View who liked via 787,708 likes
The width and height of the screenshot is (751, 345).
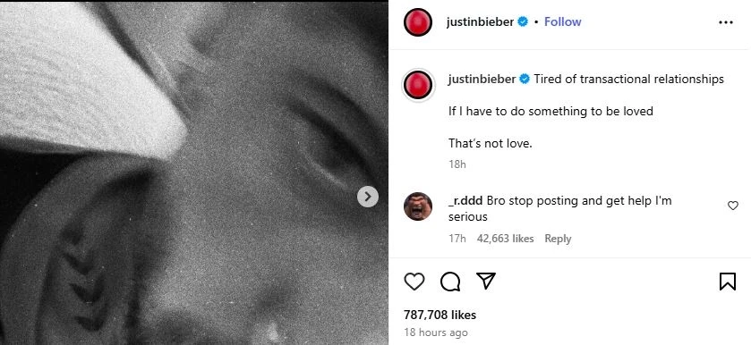[x=440, y=315]
